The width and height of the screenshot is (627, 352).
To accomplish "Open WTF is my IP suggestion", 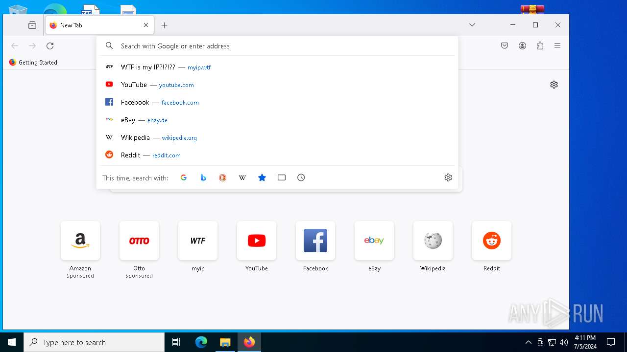I will 277,67.
